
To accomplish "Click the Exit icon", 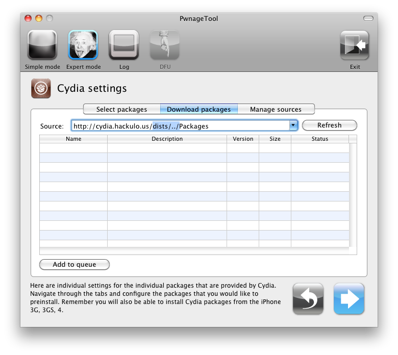I will 354,45.
